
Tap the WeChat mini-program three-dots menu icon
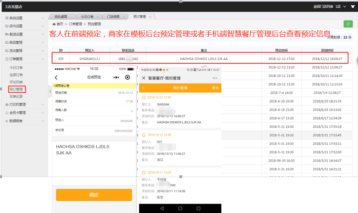pos(116,77)
